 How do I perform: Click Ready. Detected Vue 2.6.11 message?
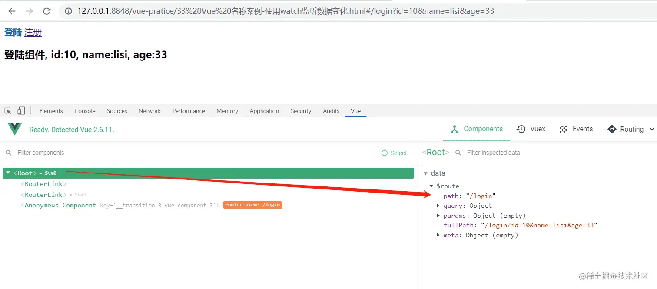[x=72, y=130]
